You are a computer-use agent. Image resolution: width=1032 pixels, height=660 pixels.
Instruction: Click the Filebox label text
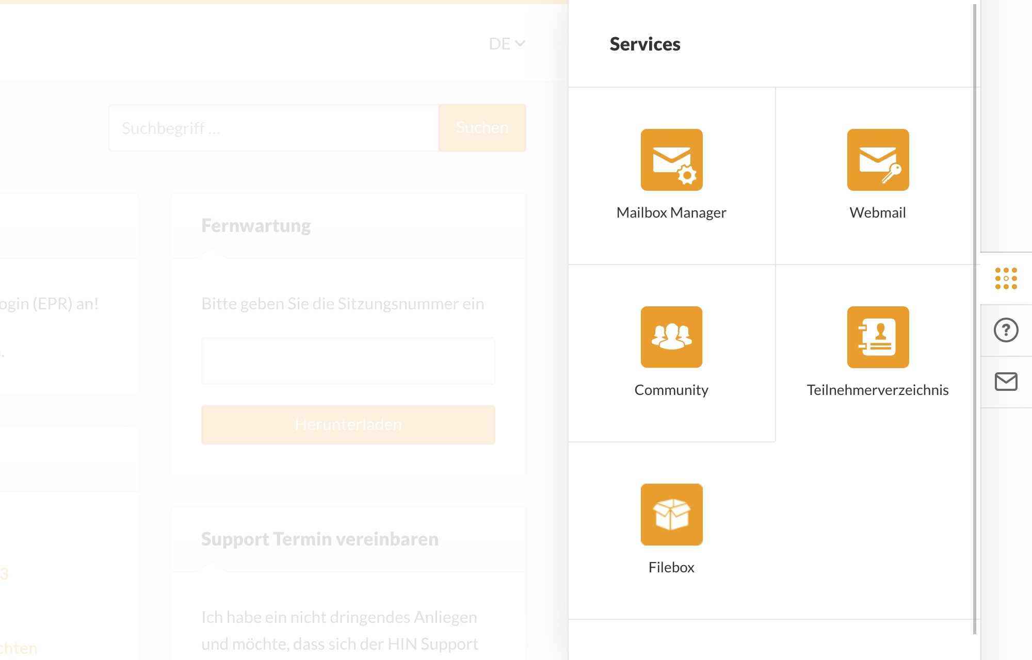point(671,567)
